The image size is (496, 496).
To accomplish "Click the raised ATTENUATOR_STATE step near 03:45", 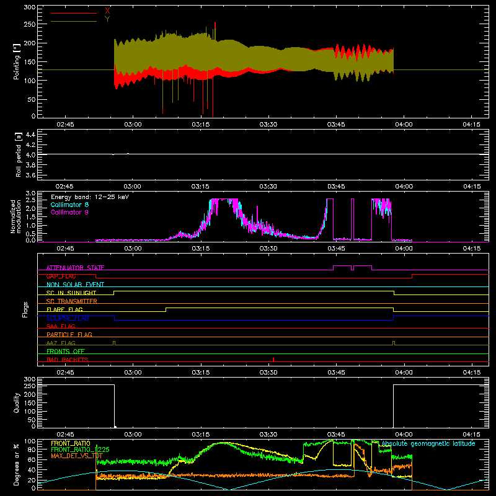I will pyautogui.click(x=342, y=266).
